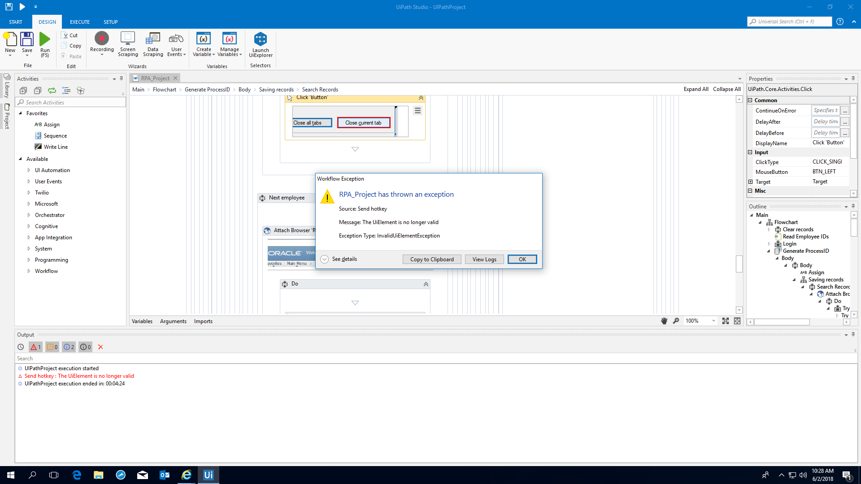Click the Data Scraping icon

[153, 39]
